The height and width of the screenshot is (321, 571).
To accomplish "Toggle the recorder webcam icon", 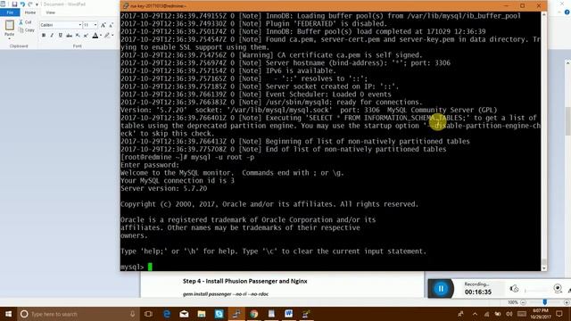I will click(x=558, y=288).
